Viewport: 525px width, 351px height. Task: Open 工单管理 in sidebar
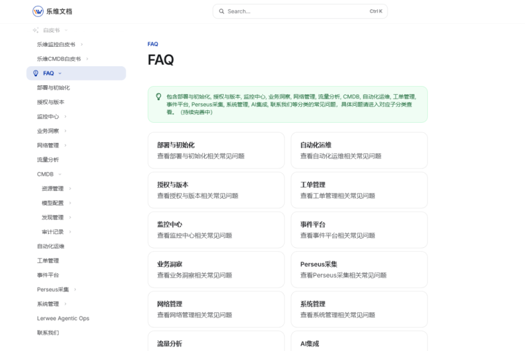point(48,261)
